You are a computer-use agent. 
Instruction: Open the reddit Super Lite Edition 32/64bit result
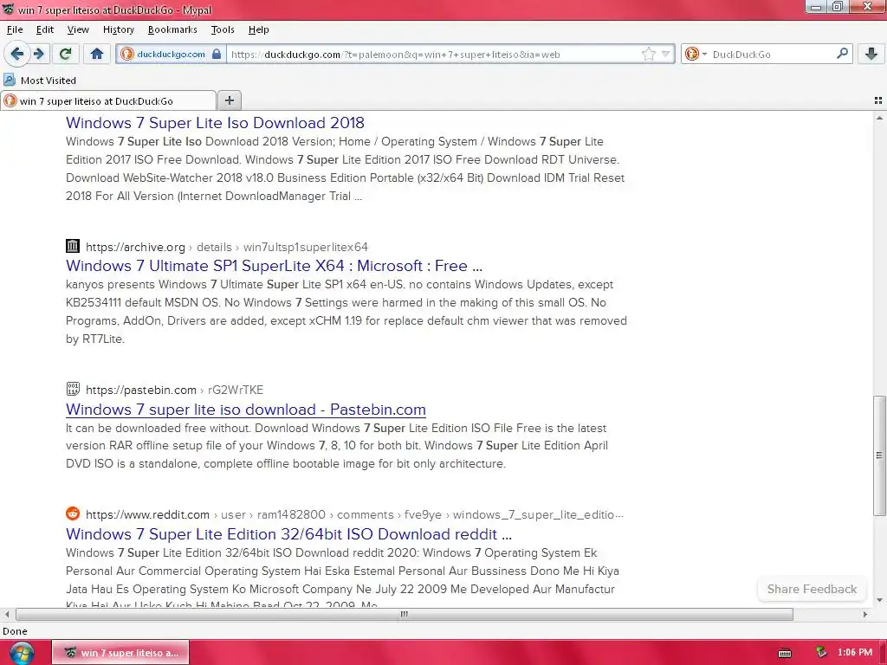[x=288, y=533]
